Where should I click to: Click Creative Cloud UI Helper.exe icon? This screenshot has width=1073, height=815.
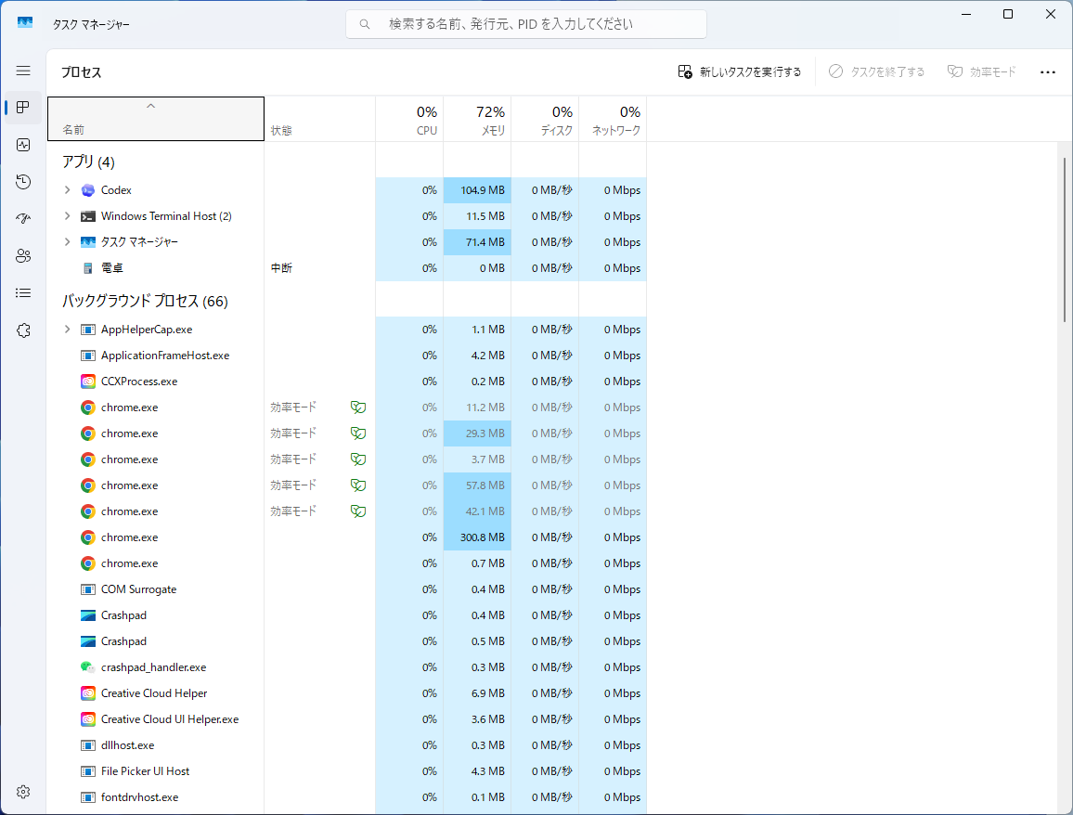[88, 719]
